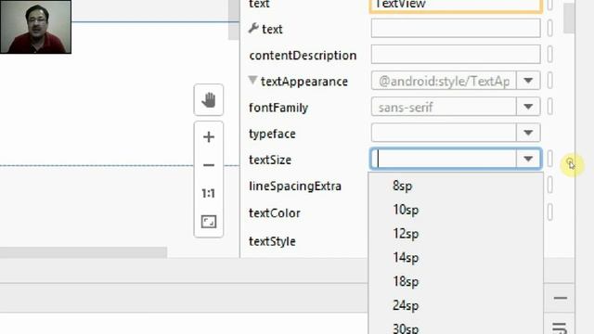Click resource picker beside textAppearance

(550, 81)
